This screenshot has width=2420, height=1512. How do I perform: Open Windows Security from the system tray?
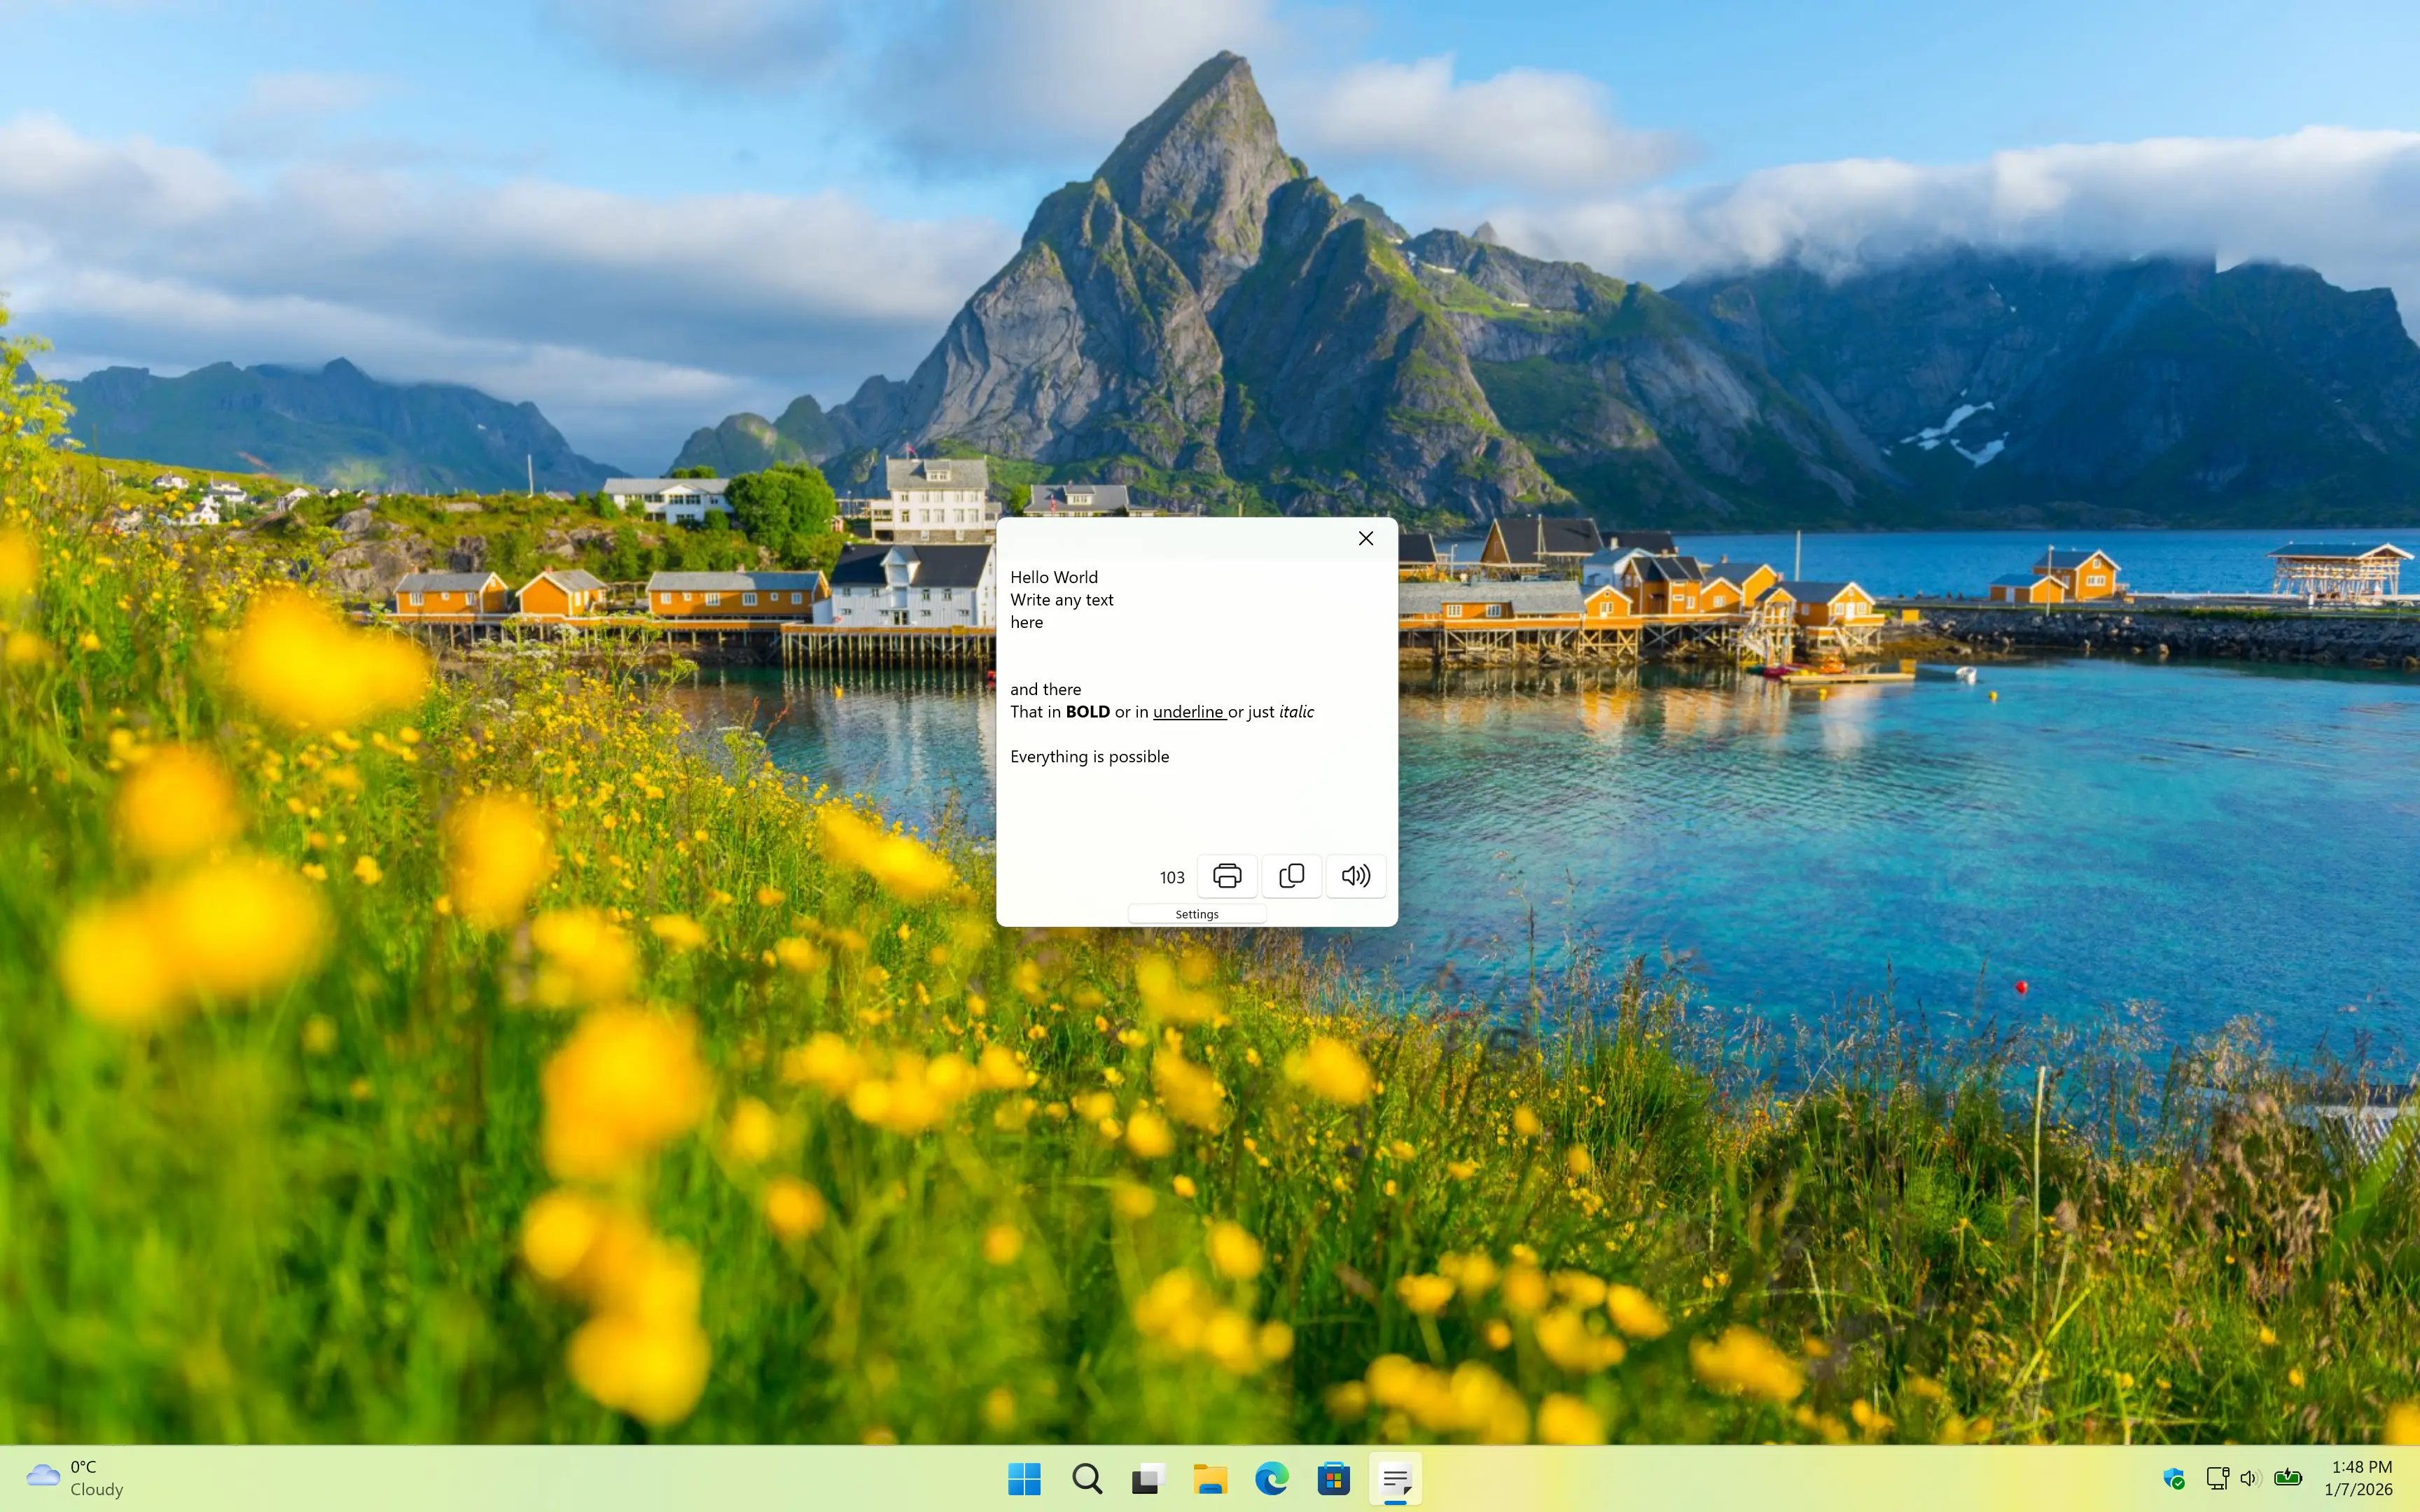point(2173,1478)
